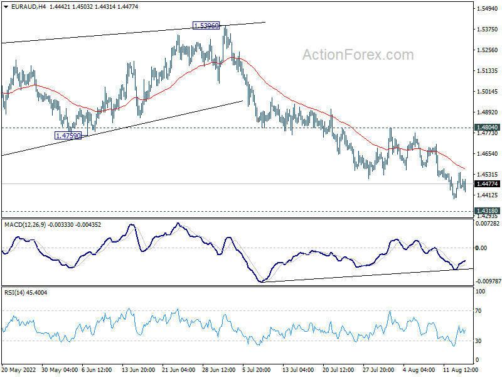The width and height of the screenshot is (502, 377).
Task: Click the RSI 70 level marker
Action: pos(478,310)
